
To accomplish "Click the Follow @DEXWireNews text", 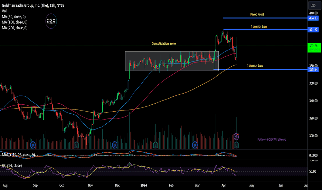I will (272, 140).
